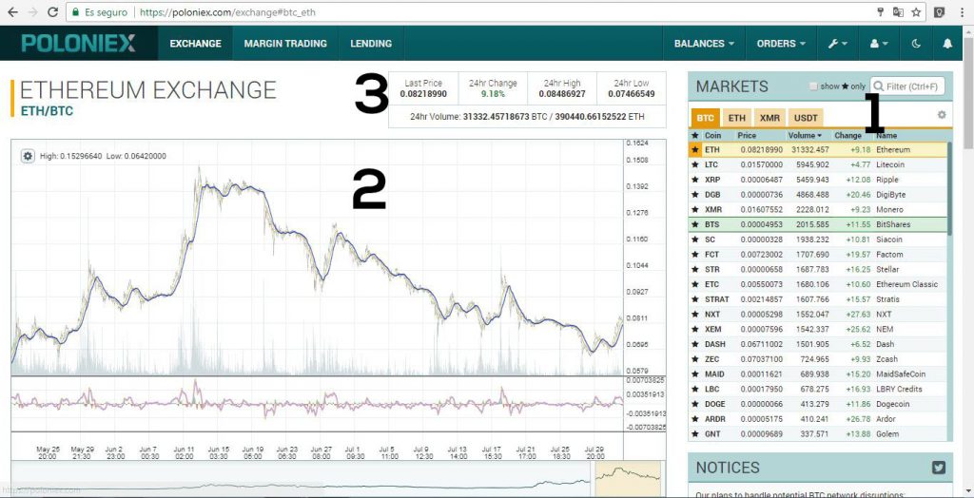Select the ETH markets tab

[x=737, y=117]
